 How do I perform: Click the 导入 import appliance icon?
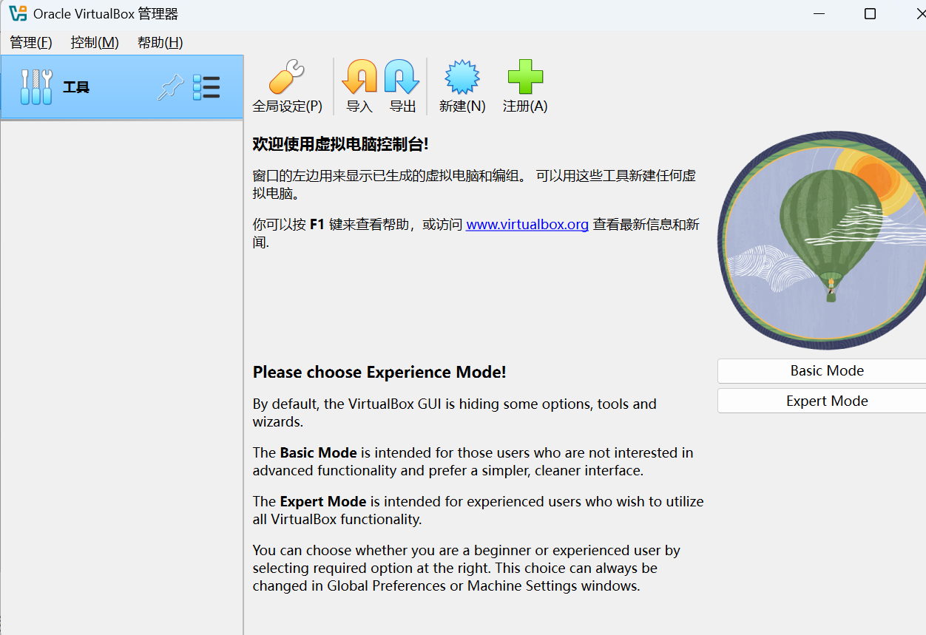click(x=359, y=77)
